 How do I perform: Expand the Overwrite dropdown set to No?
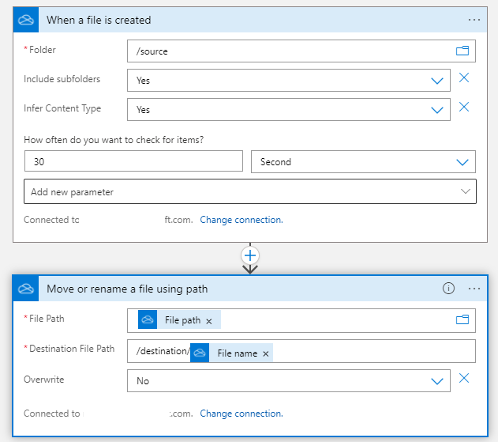pyautogui.click(x=437, y=381)
